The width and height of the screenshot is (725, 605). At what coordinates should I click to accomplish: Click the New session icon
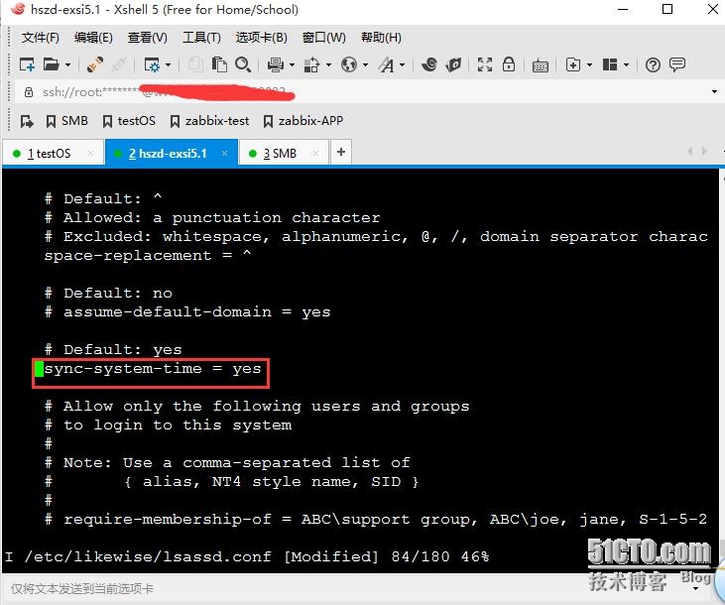[27, 64]
